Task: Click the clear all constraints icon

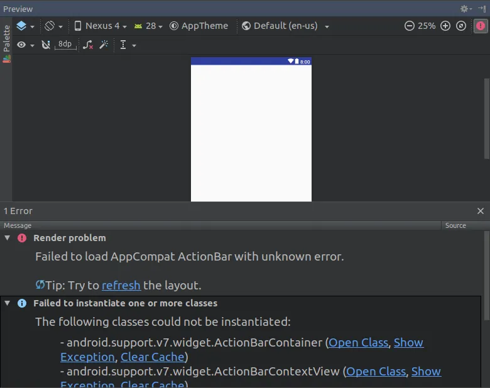Action: click(x=88, y=45)
